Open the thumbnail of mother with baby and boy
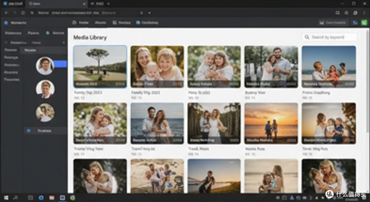Viewport: 370px width, 202px height. [157, 67]
